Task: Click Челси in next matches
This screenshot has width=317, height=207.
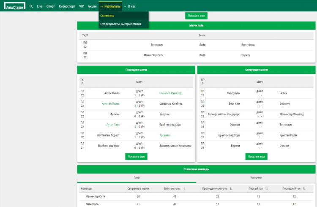Action: pyautogui.click(x=284, y=93)
